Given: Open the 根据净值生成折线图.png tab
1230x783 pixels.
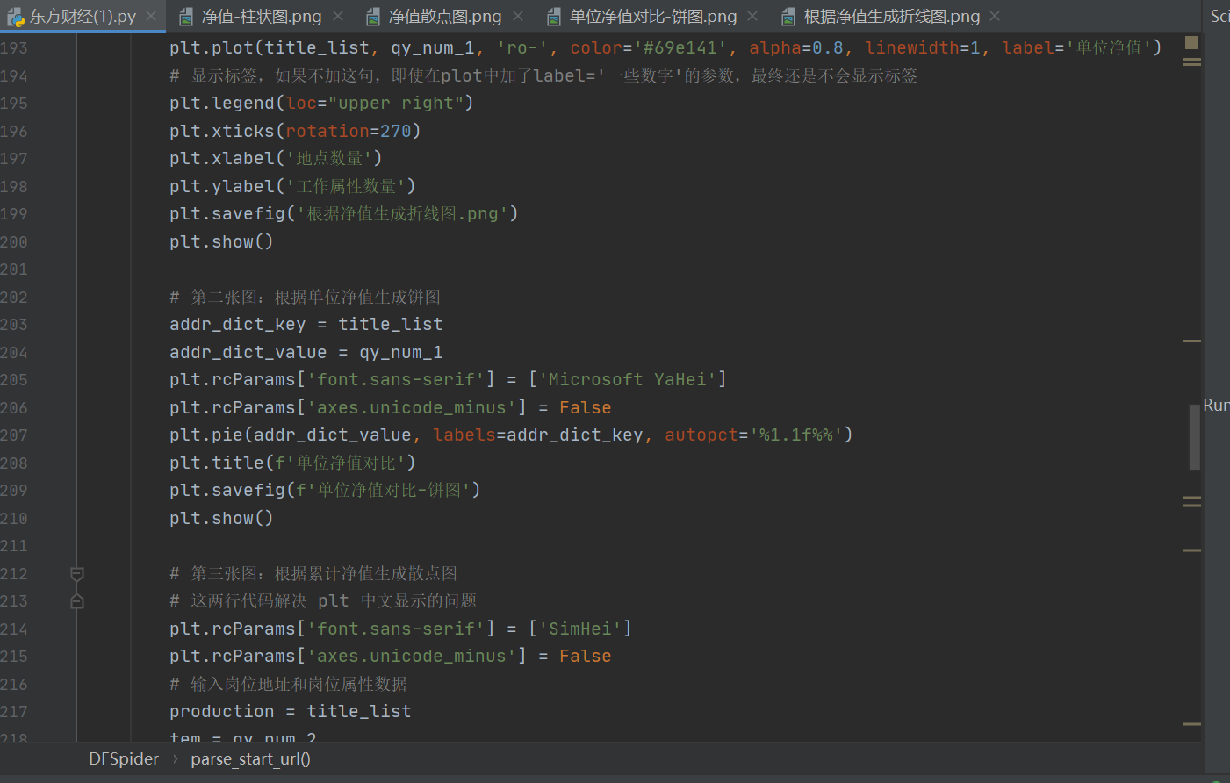Looking at the screenshot, I should 892,16.
